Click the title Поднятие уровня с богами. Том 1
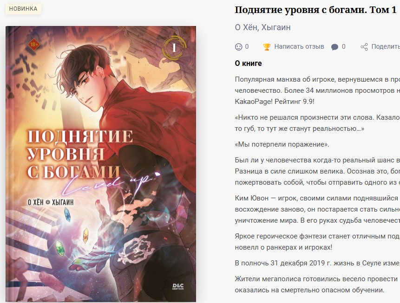 [315, 10]
